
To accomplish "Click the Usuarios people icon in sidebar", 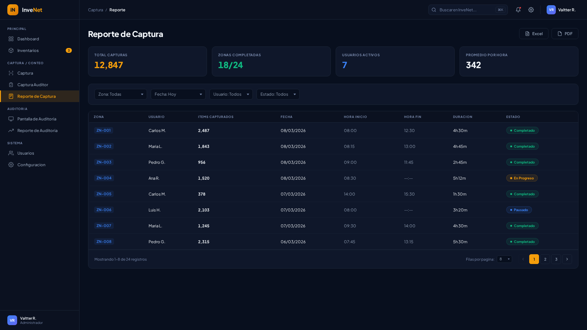I will [11, 153].
